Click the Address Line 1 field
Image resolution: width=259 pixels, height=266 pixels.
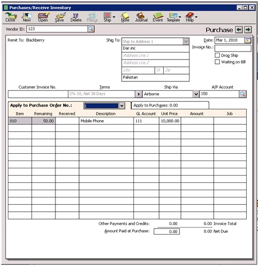[155, 56]
